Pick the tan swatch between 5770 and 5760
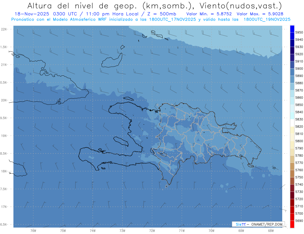304x234 pixels. pos(292,166)
